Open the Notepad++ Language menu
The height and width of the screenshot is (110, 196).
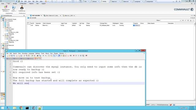point(31,53)
